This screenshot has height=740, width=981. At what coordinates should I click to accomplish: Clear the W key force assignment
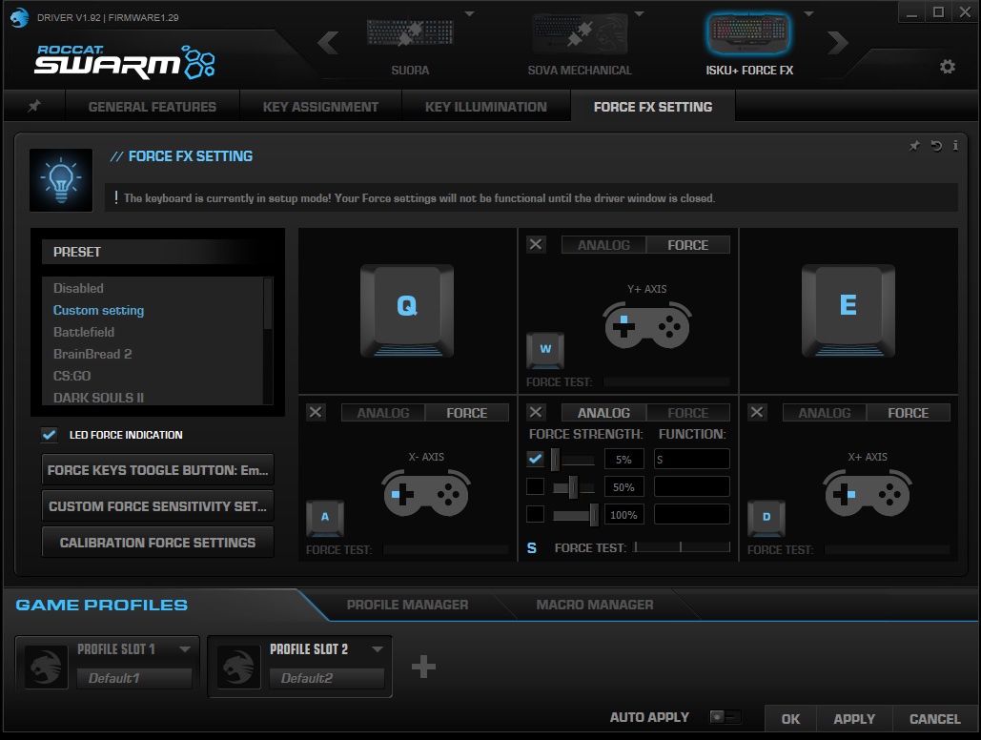(536, 244)
